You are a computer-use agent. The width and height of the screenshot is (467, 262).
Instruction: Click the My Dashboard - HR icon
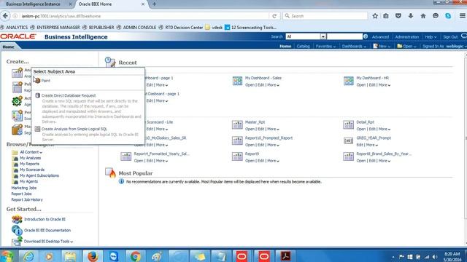click(349, 81)
